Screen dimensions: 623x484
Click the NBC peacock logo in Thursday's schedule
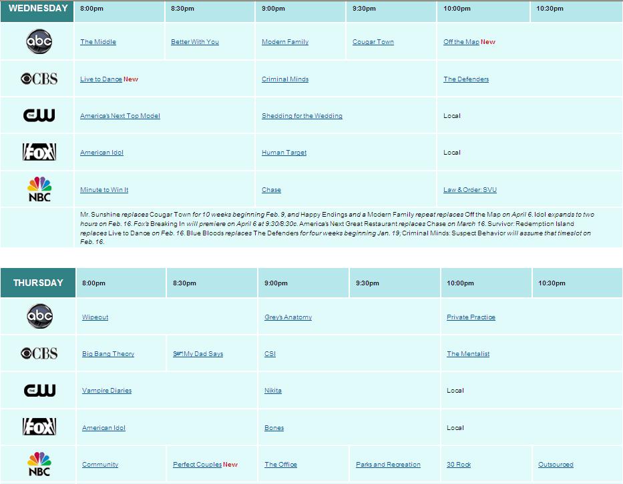(39, 464)
